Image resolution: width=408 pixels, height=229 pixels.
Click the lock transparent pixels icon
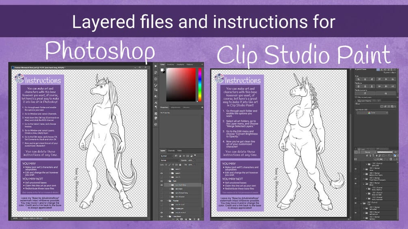pyautogui.click(x=166, y=165)
